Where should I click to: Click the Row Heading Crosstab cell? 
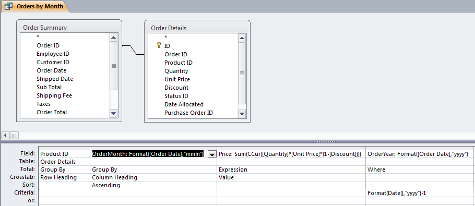[x=64, y=177]
